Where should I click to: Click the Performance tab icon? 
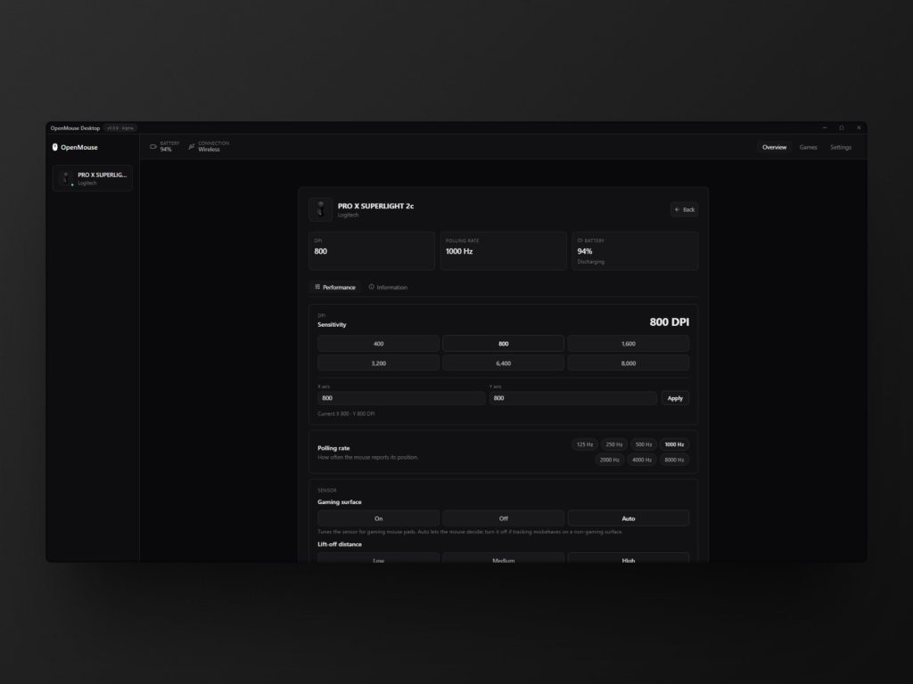317,287
